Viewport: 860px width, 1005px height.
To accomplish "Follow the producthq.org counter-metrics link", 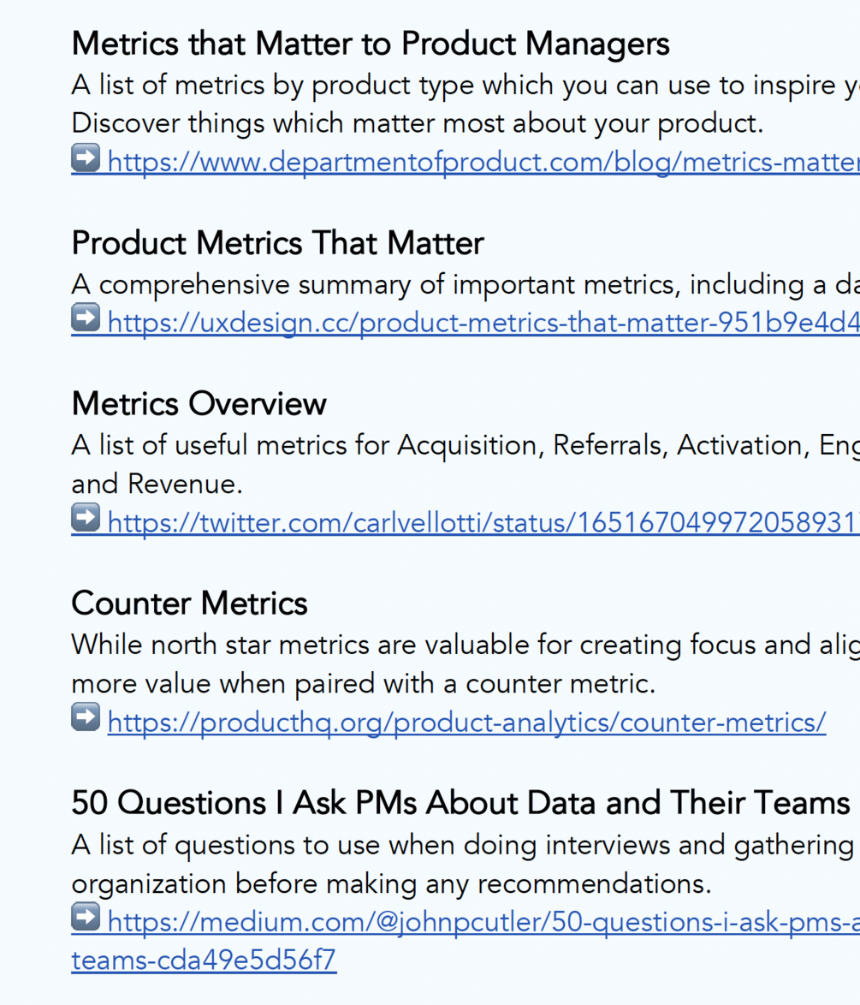I will click(466, 723).
